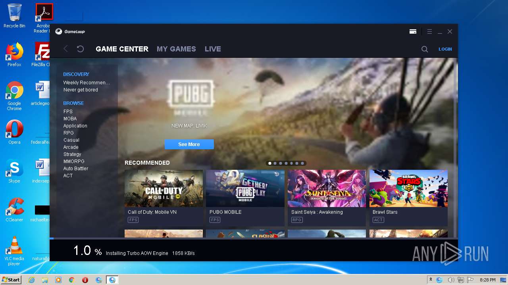Click the RPG tag under Saint Seiya

[x=297, y=220]
